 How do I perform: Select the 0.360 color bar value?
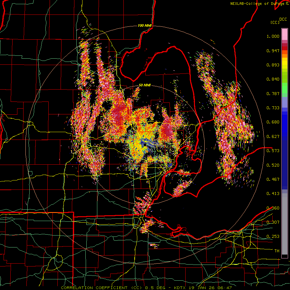tap(273, 208)
